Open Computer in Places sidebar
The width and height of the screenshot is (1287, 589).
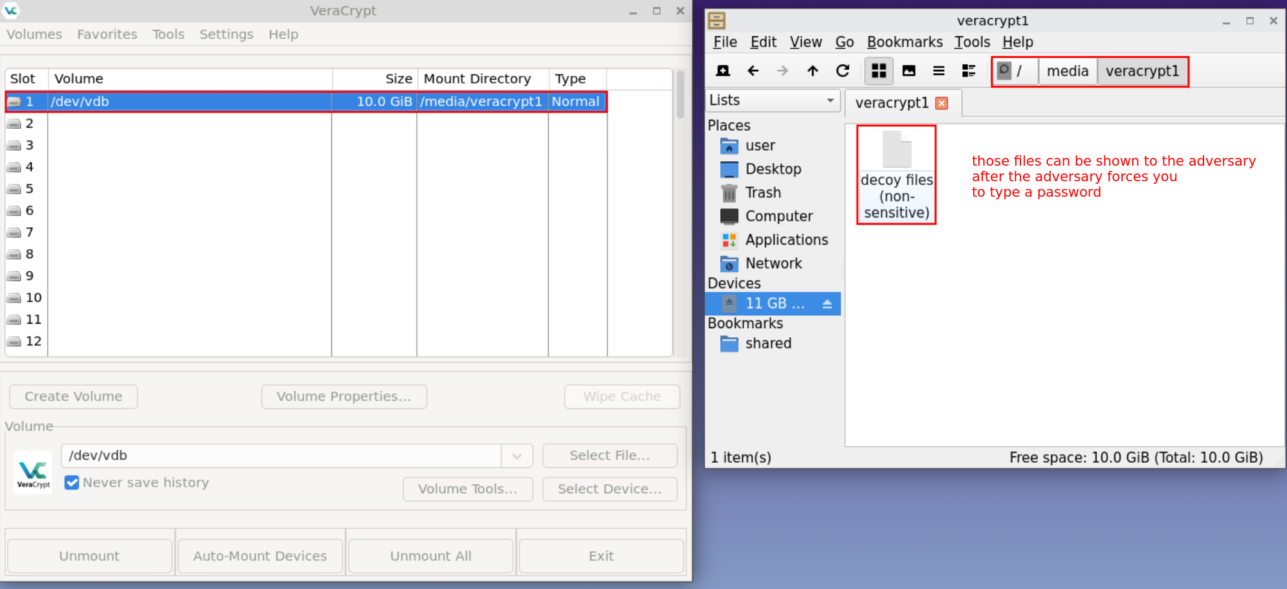[x=773, y=216]
